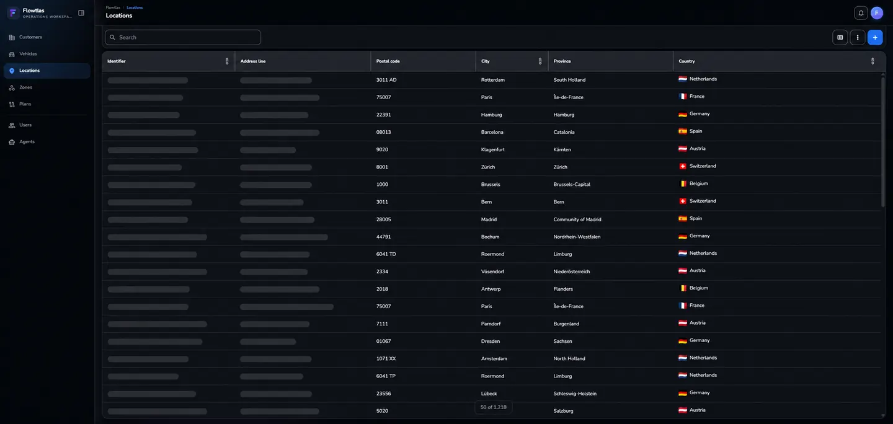Click Switzerland flag in Bern row
893x424 pixels.
pos(683,201)
